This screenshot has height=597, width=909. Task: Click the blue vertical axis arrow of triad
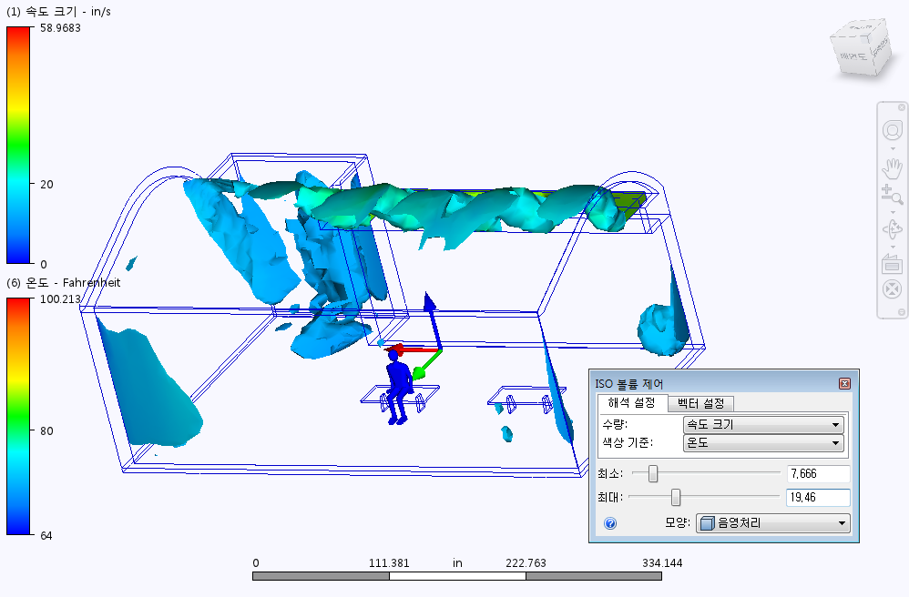[433, 320]
